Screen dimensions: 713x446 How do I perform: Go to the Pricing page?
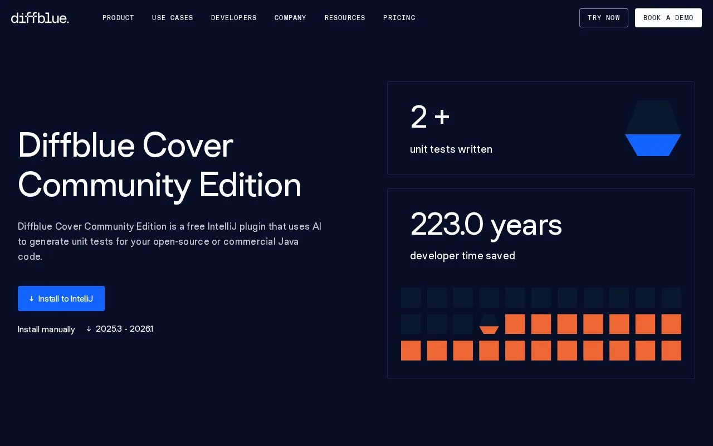[x=399, y=18]
